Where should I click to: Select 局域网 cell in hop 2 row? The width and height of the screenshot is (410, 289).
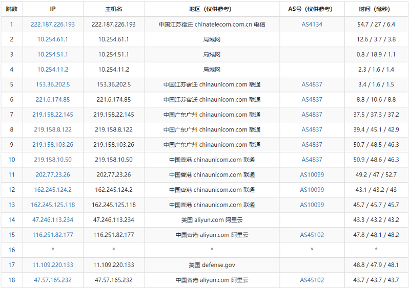coord(212,39)
